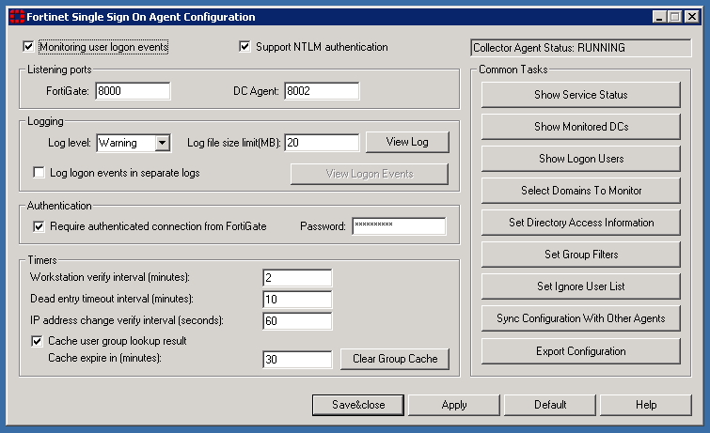Toggle Monitoring user logon events checkbox
This screenshot has height=433, width=710.
click(x=28, y=47)
